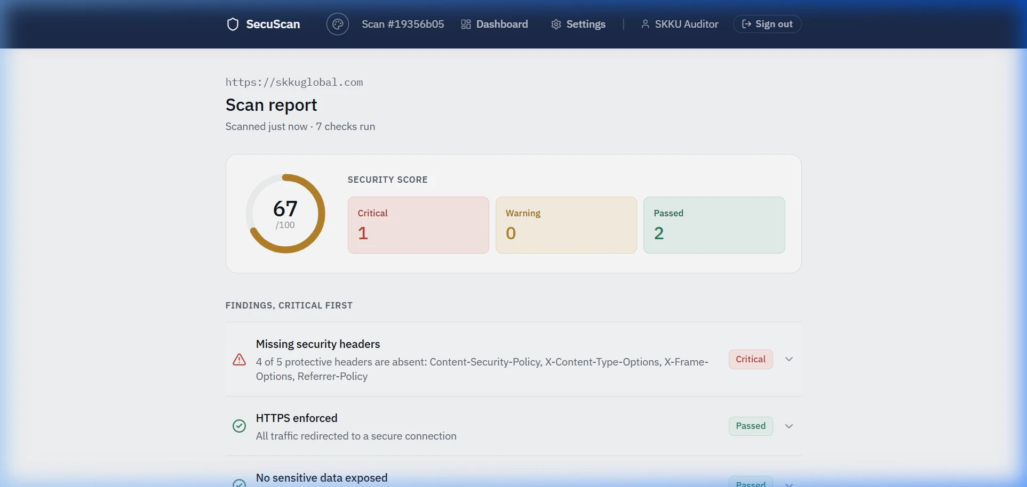Screen dimensions: 1027x487
Task: Click the Settings gear icon
Action: pos(556,24)
